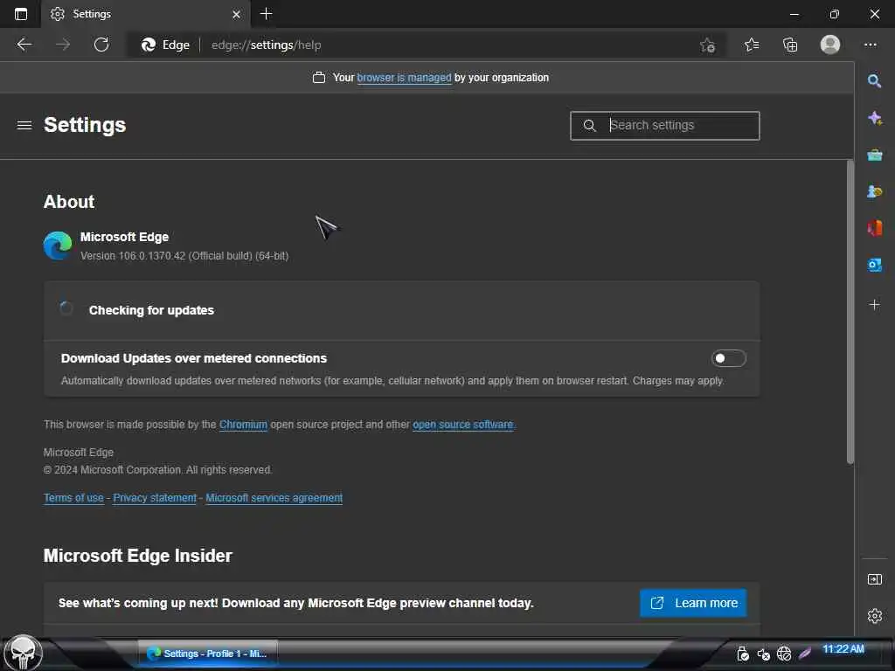Screen dimensions: 895x671
Task: Open the open source software link
Action: pyautogui.click(x=463, y=425)
